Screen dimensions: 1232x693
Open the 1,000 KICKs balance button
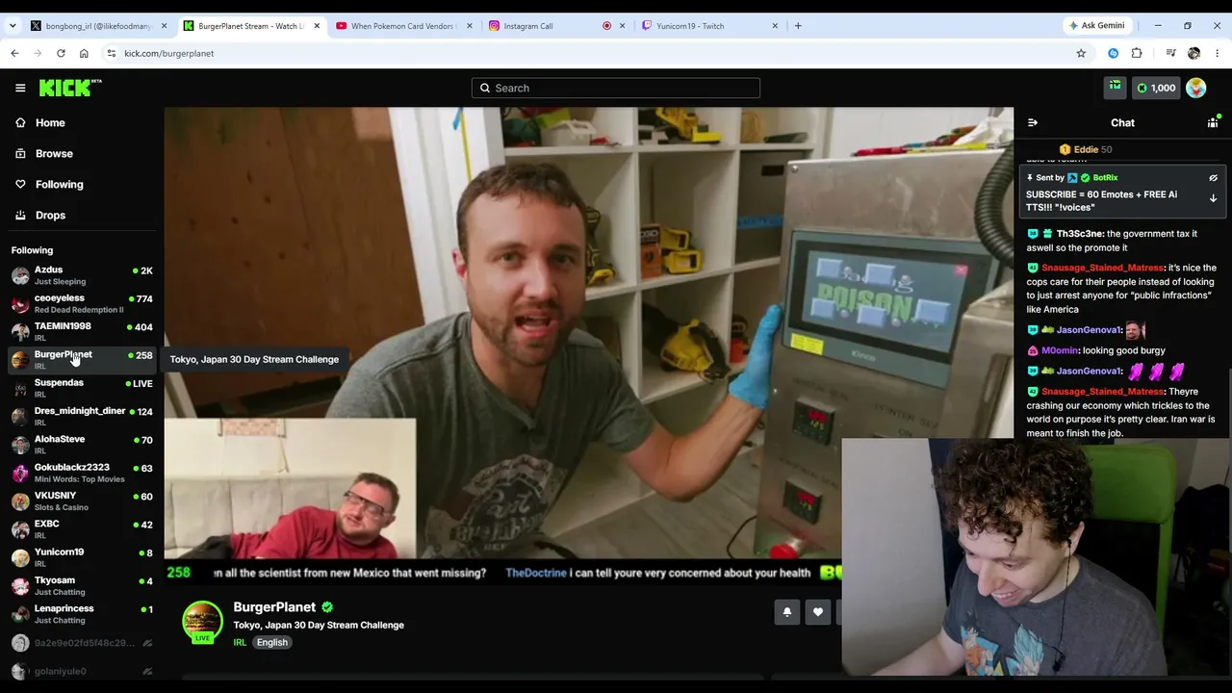[x=1156, y=88]
